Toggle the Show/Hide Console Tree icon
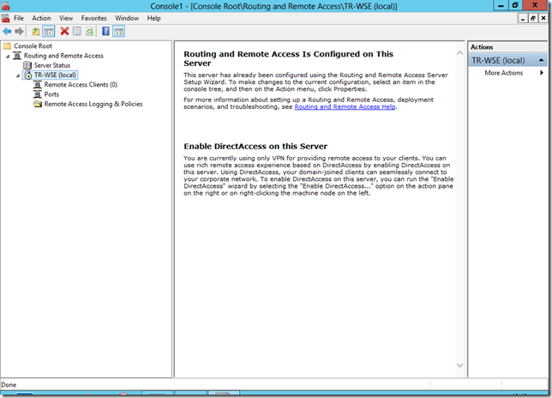The width and height of the screenshot is (552, 398). 49,31
